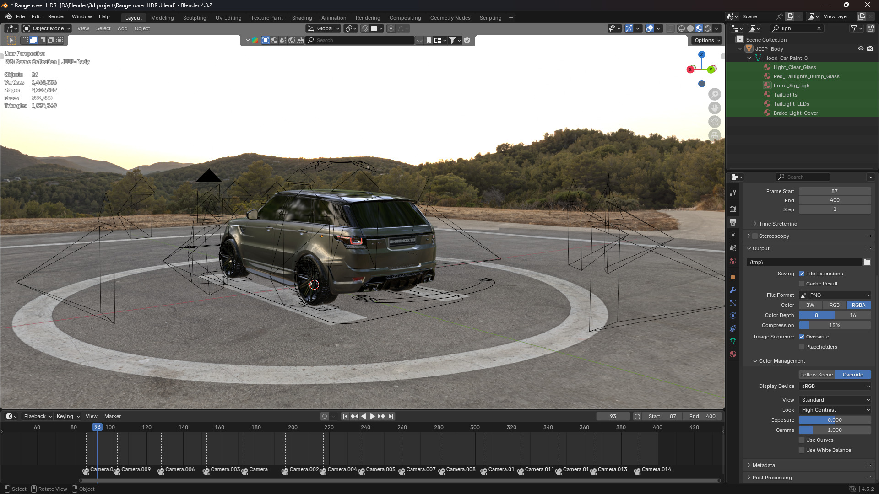Switch perspective/orthographic view grid icon

[x=715, y=135]
